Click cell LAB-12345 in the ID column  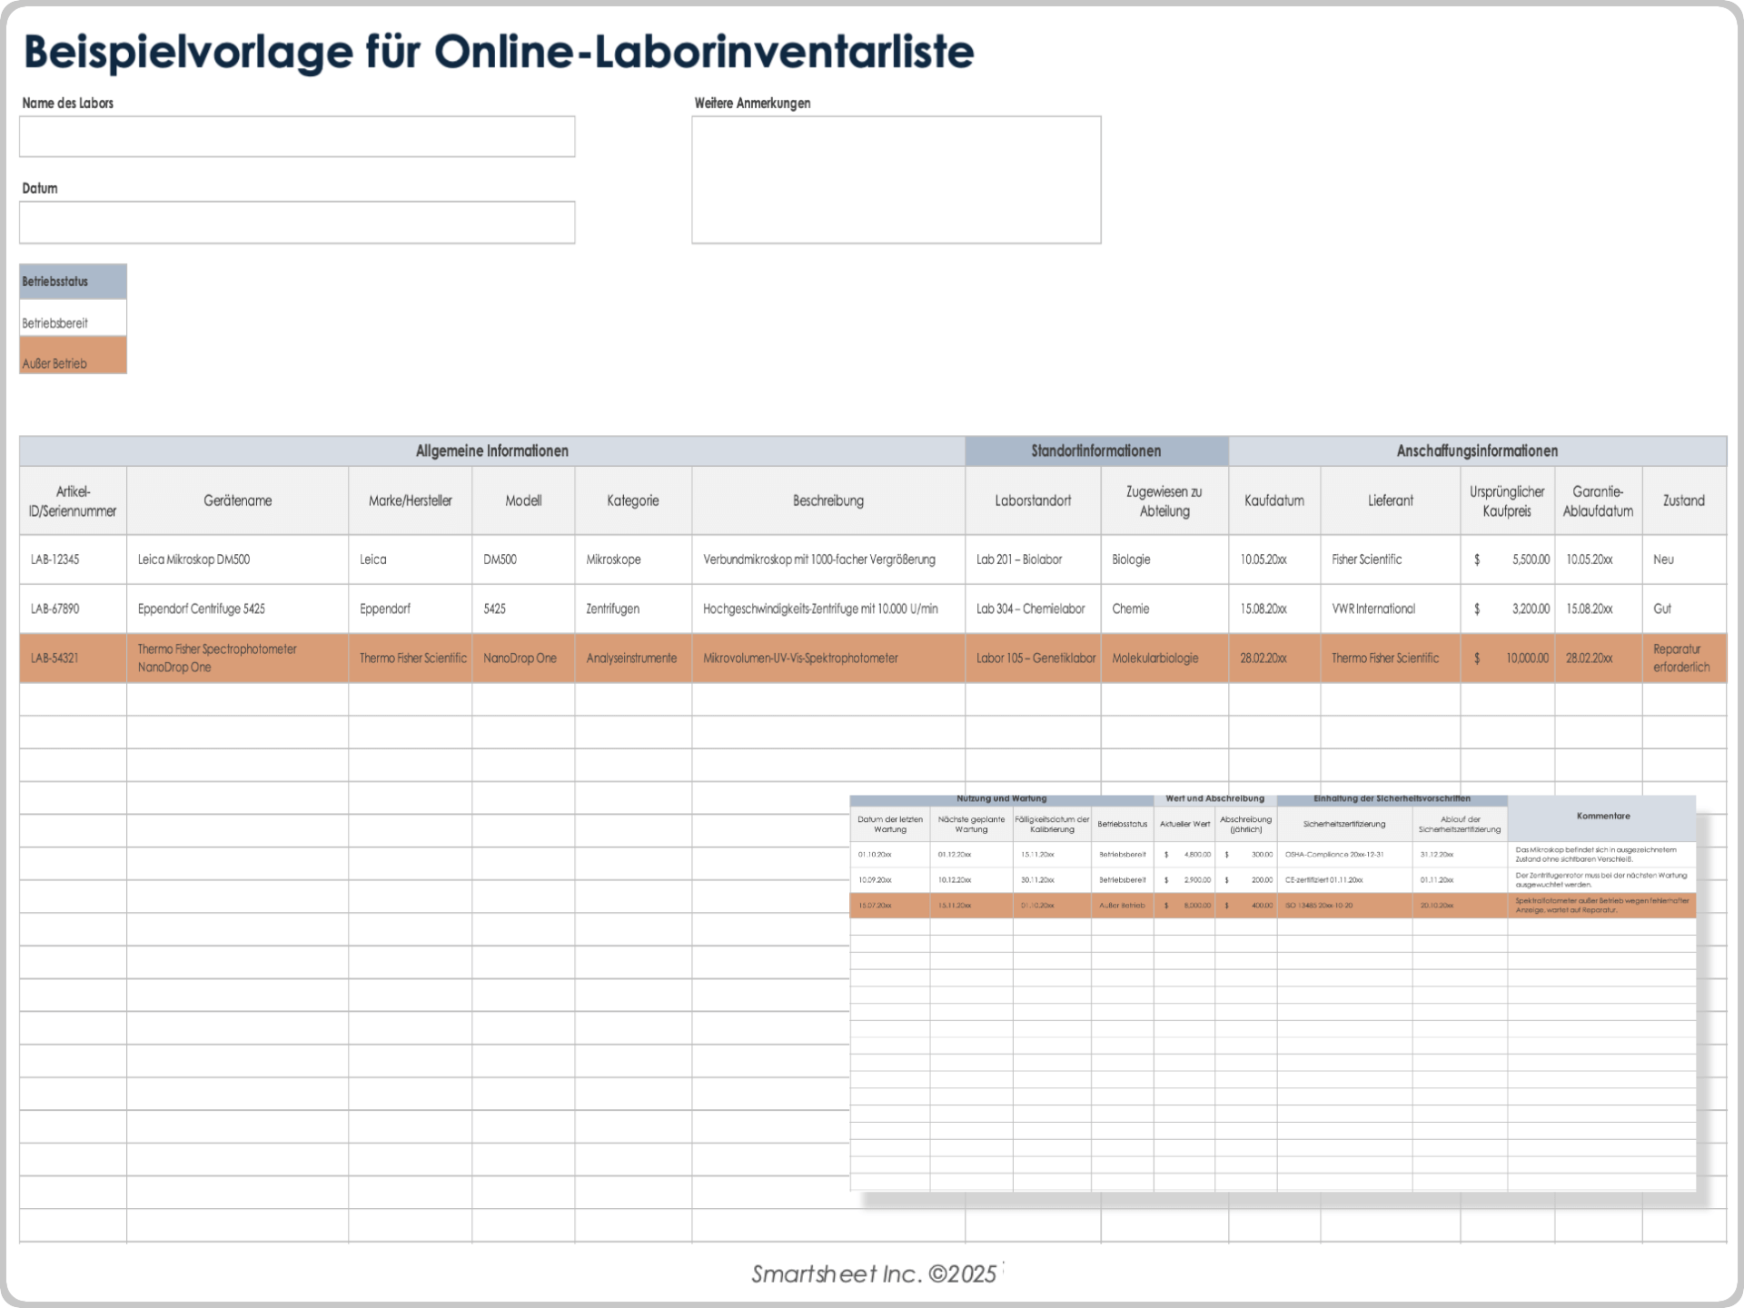pyautogui.click(x=55, y=560)
